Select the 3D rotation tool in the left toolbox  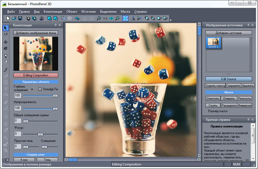point(6,42)
